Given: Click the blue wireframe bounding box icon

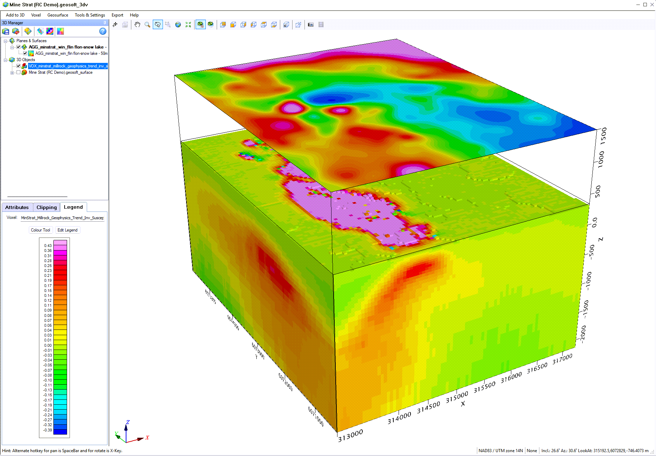Looking at the screenshot, I should click(298, 25).
